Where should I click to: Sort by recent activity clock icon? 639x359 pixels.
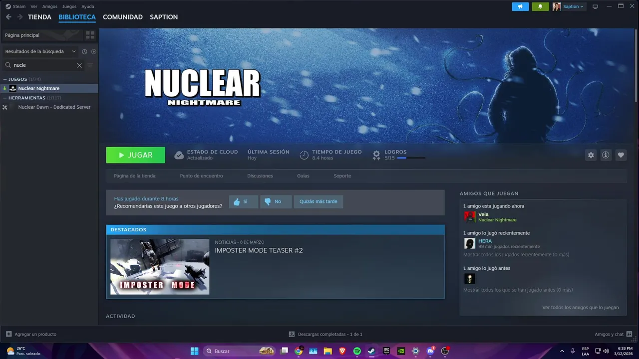pos(84,51)
